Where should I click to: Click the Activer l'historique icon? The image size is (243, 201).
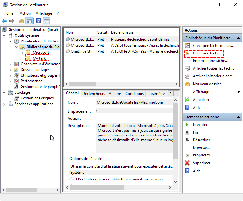(x=187, y=76)
